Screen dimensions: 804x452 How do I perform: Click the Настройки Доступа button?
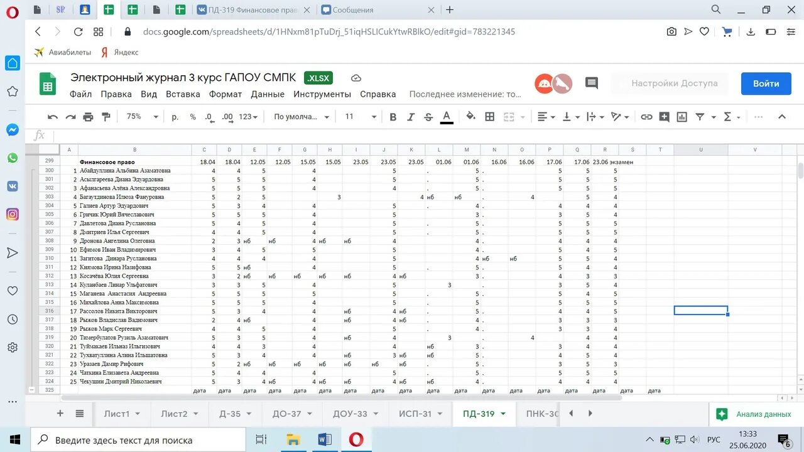pos(670,83)
